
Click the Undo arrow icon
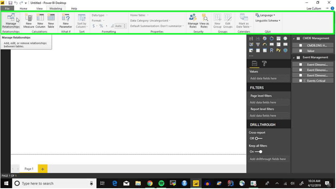pyautogui.click(x=16, y=3)
